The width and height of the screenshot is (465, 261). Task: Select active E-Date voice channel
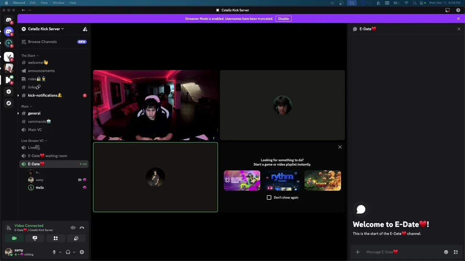[53, 164]
